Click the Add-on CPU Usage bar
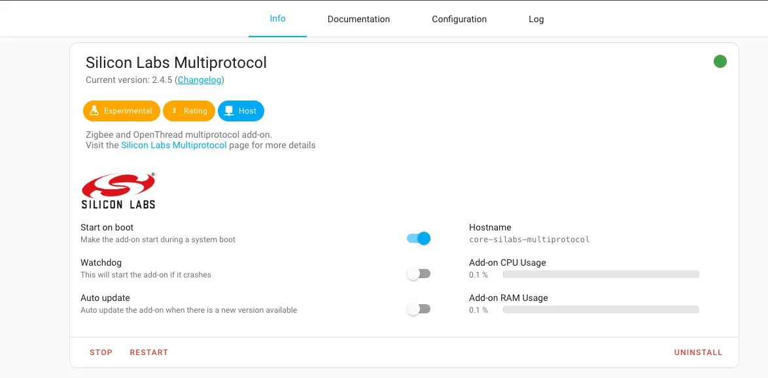The width and height of the screenshot is (768, 378). 601,274
